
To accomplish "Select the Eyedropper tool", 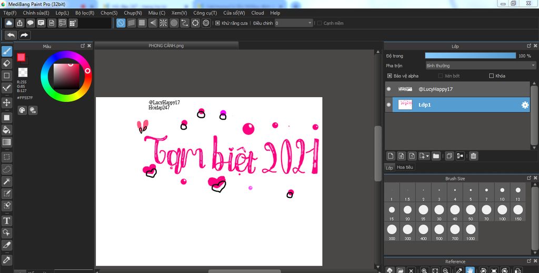I will coord(7,260).
